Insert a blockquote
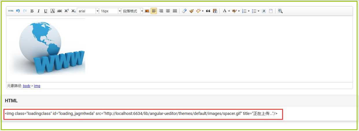This screenshot has width=359, height=131. 208,11
